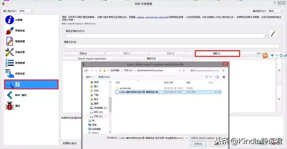Screen dimensions: 287x149
Task: Sort by Search regular expression column
Action: point(92,59)
